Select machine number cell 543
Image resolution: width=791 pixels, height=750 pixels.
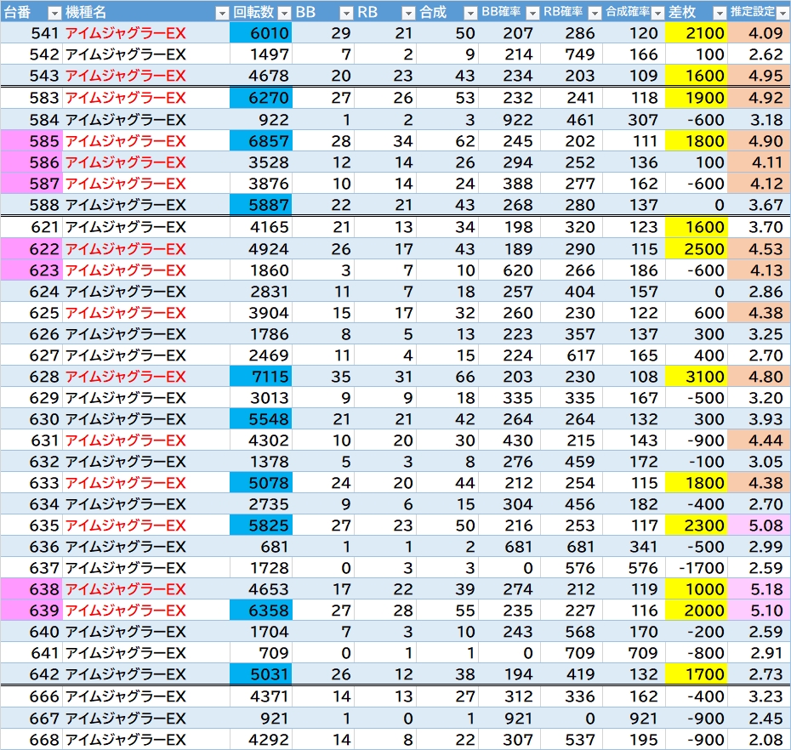pos(31,75)
